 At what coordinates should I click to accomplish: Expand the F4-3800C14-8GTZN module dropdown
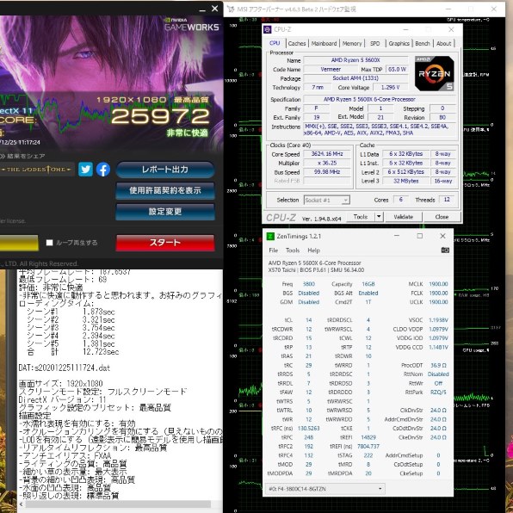(x=324, y=489)
